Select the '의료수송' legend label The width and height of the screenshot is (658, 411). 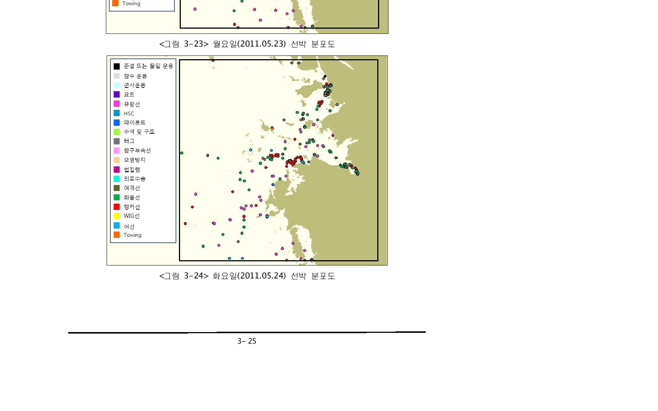coord(135,179)
